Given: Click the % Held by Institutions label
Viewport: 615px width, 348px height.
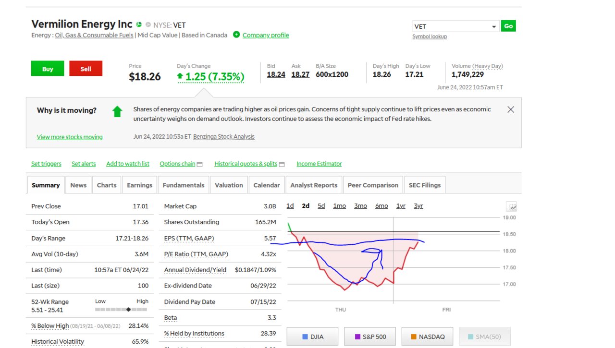Looking at the screenshot, I should tap(194, 334).
